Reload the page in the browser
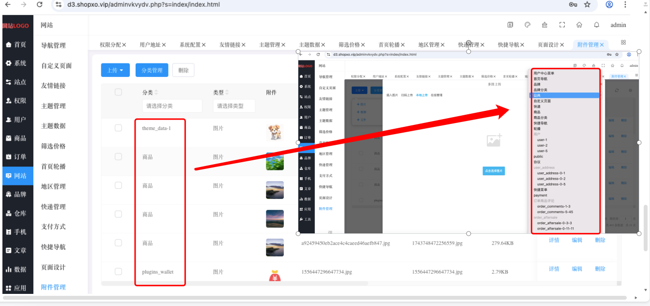 [40, 4]
